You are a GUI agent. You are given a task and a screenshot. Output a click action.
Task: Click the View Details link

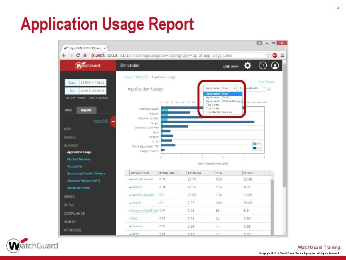pos(266,82)
